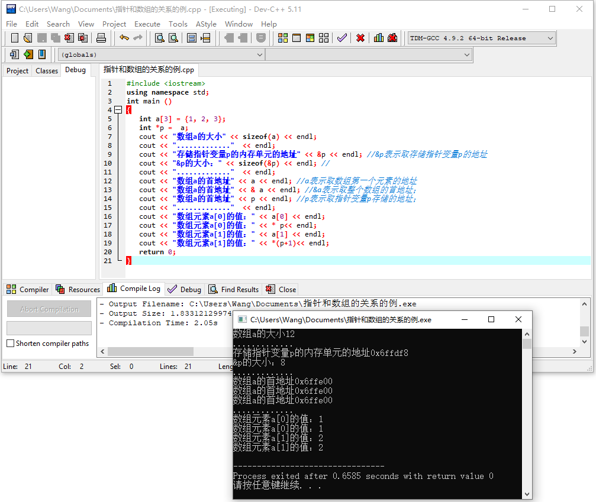The width and height of the screenshot is (596, 502).
Task: Close the console exe window
Action: point(518,319)
